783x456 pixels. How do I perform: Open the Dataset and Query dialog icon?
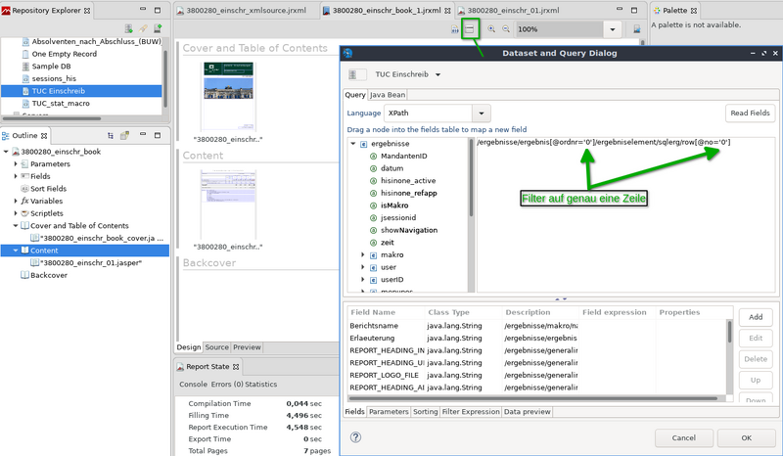tap(470, 29)
